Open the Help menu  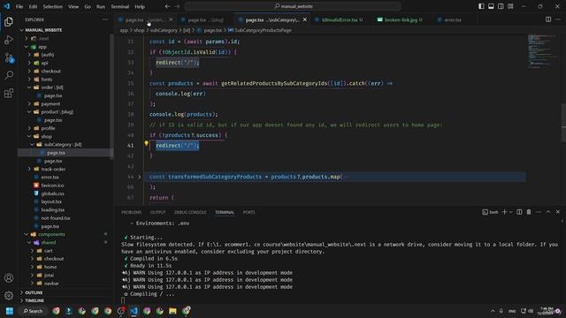coord(140,6)
